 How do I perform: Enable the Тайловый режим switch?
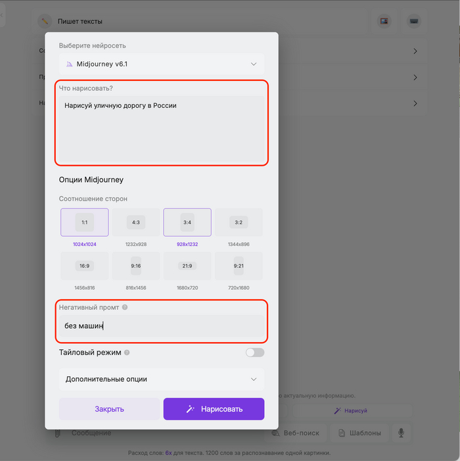tap(254, 352)
